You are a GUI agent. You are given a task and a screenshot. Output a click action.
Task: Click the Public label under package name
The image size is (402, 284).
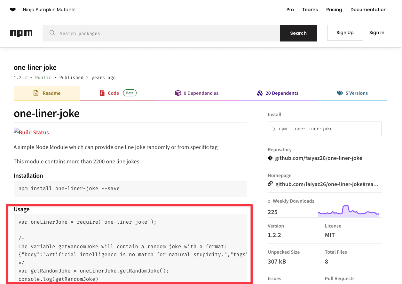coord(43,78)
